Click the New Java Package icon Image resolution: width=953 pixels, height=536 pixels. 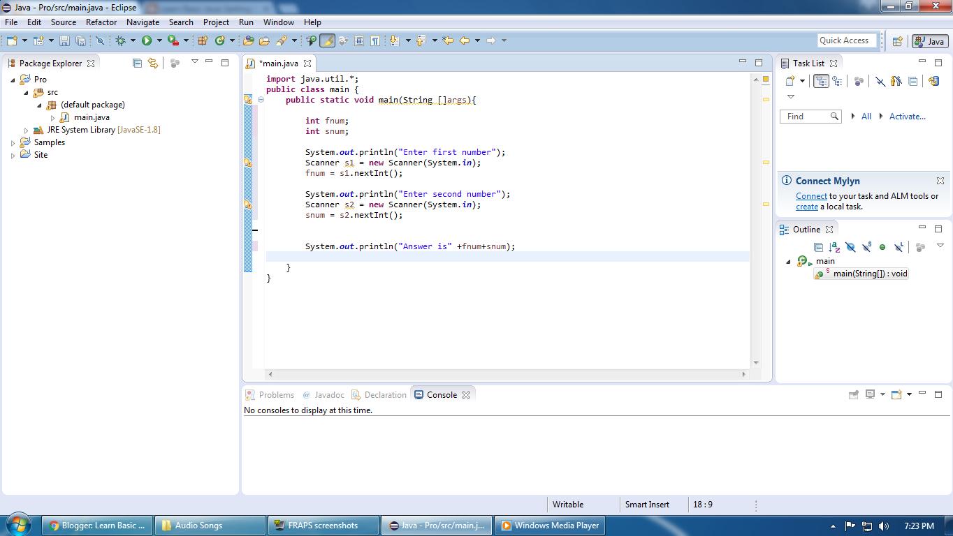(203, 40)
